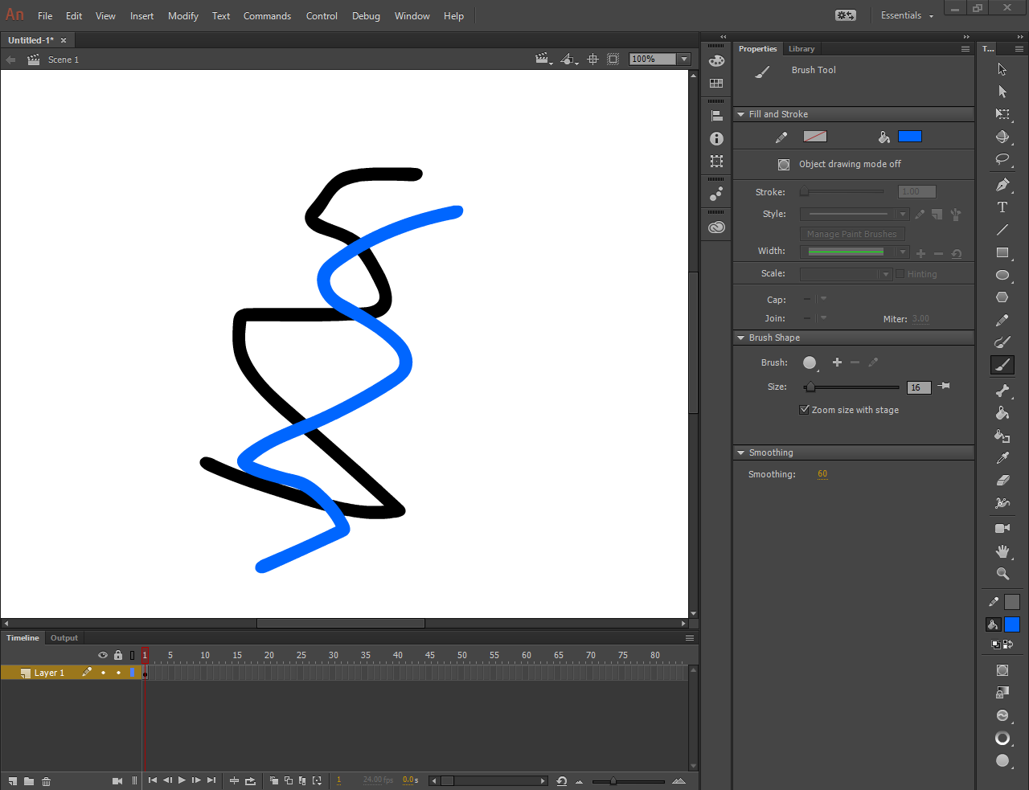Pick the Eyedropper tool
This screenshot has width=1029, height=790.
1002,458
